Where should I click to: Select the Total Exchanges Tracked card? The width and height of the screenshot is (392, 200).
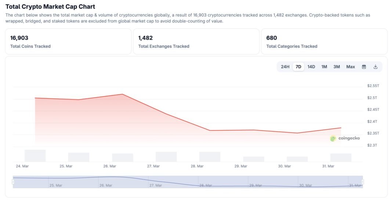click(196, 41)
